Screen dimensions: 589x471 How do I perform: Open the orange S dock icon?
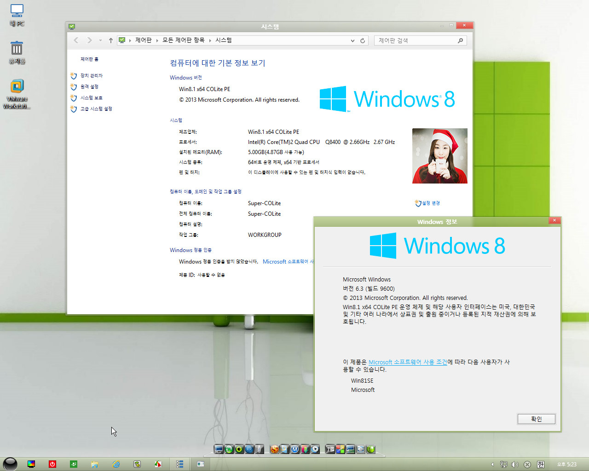pyautogui.click(x=275, y=449)
